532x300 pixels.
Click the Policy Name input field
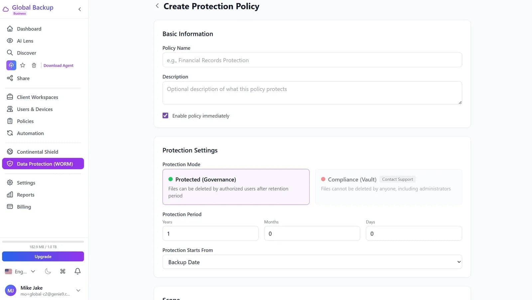pos(312,60)
